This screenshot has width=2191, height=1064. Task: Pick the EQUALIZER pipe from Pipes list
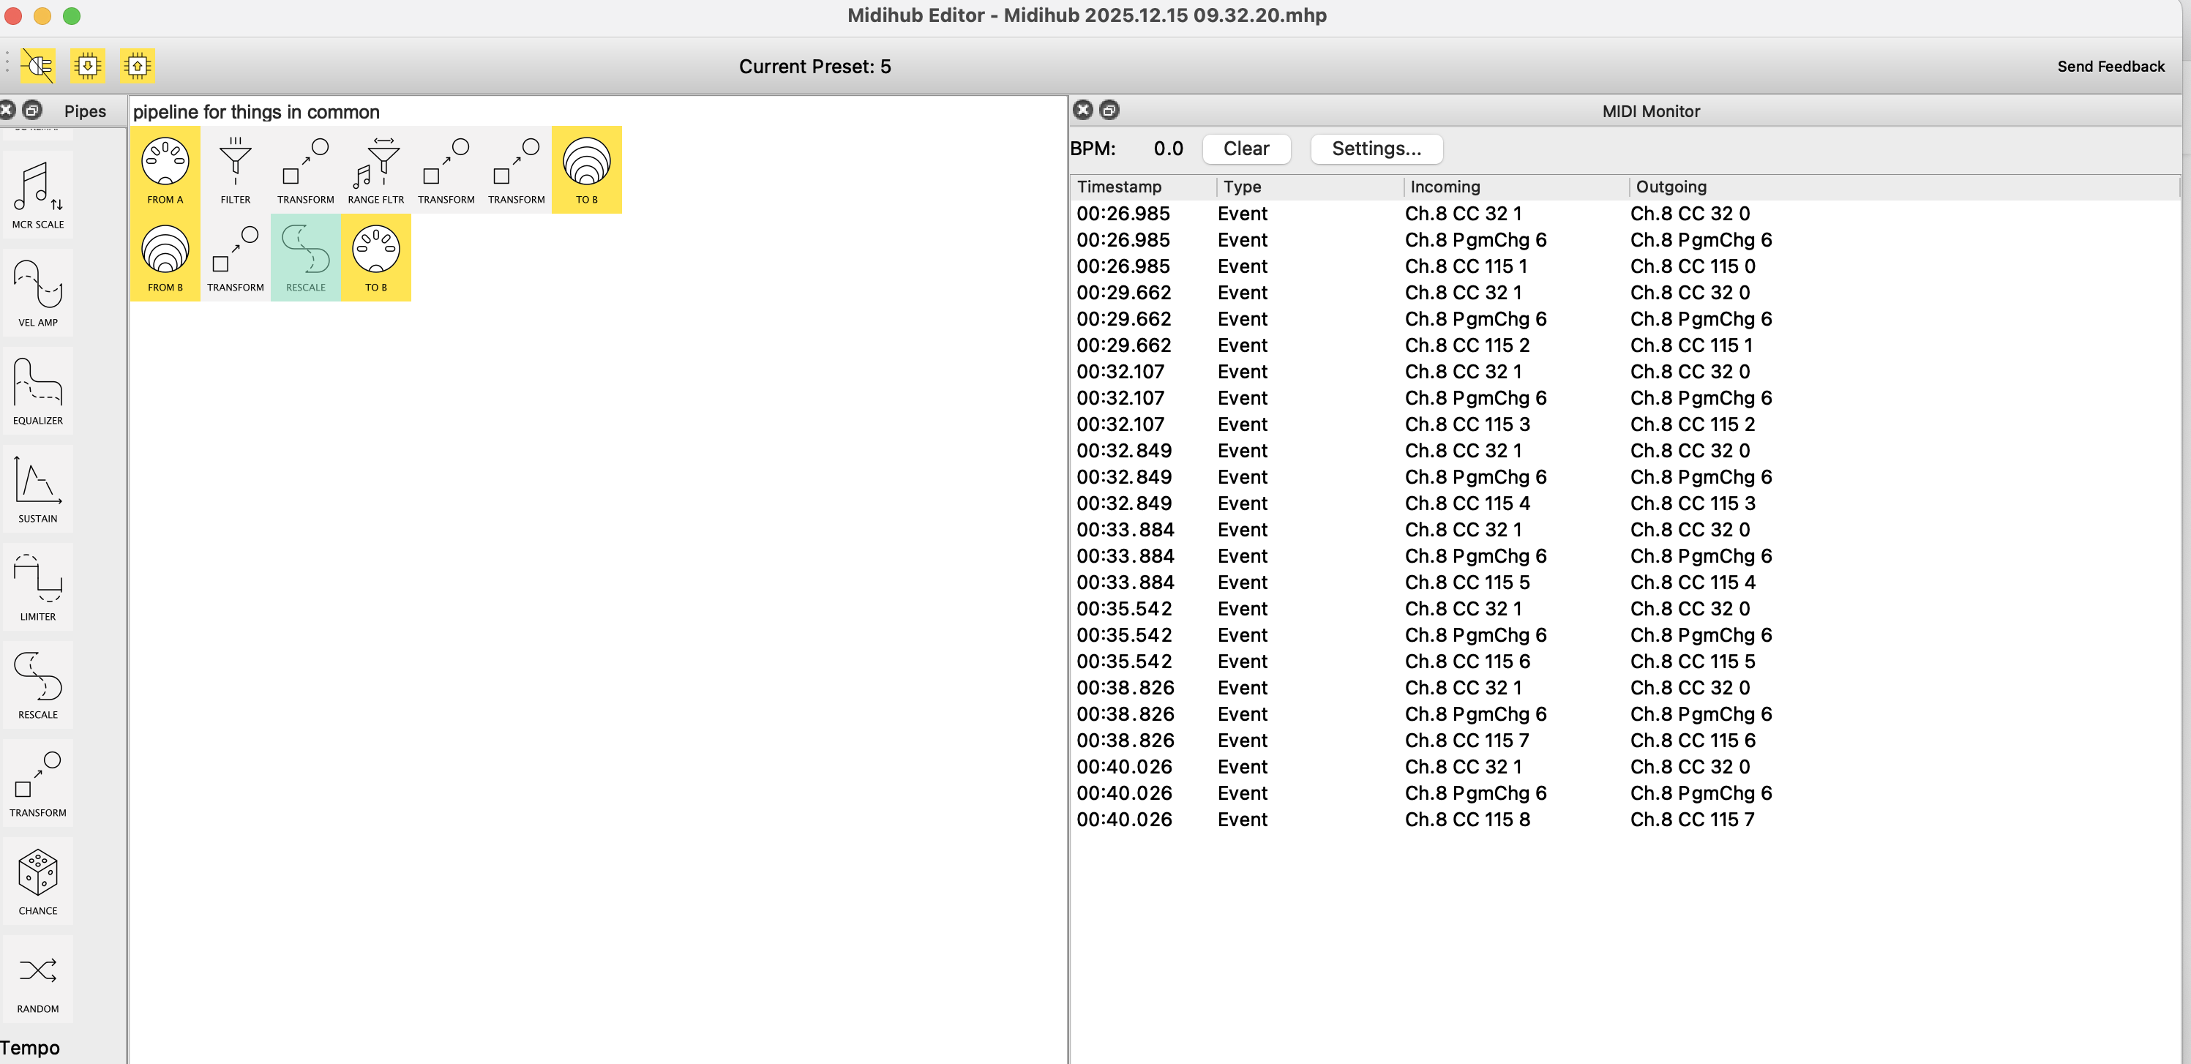click(x=37, y=390)
